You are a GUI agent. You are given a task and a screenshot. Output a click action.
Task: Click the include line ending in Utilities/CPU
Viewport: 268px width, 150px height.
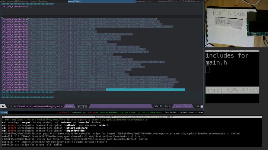48,29
